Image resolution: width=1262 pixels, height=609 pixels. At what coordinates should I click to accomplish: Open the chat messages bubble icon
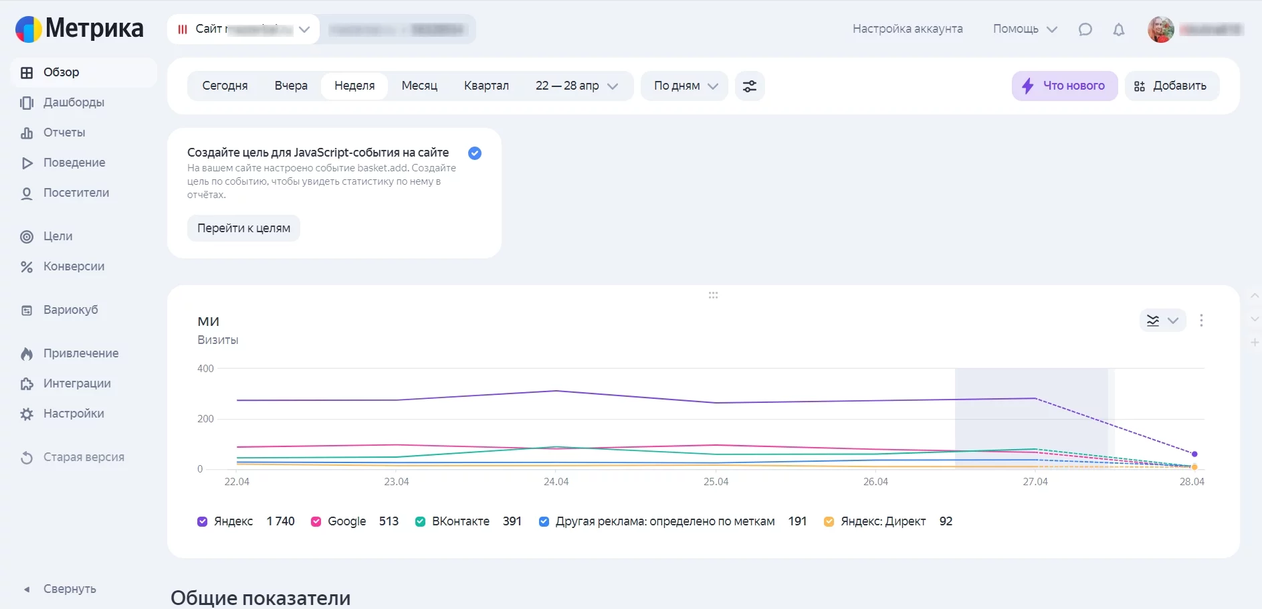point(1085,29)
